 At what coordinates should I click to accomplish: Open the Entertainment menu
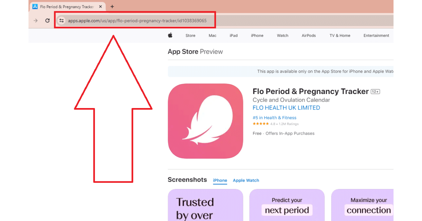376,35
